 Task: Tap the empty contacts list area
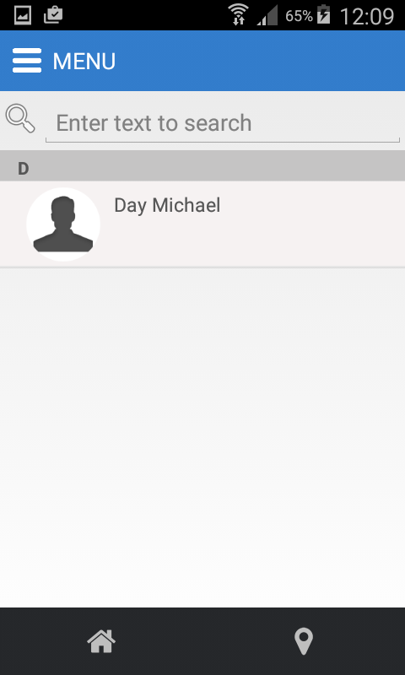pos(202,437)
